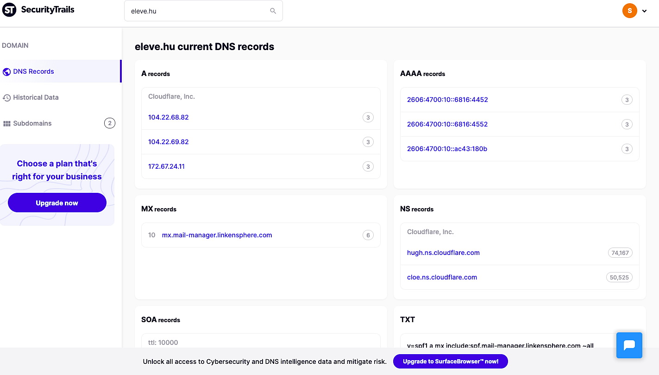659x375 pixels.
Task: Open hugh.ns.cloudflare.com nameserver link
Action: point(443,253)
